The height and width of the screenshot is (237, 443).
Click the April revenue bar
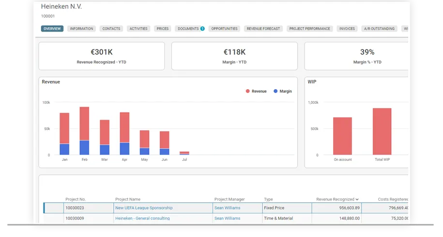124,127
